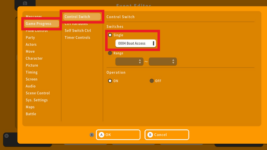This screenshot has width=267, height=150.
Task: Click the X button icon beside OK
Action: [92, 135]
